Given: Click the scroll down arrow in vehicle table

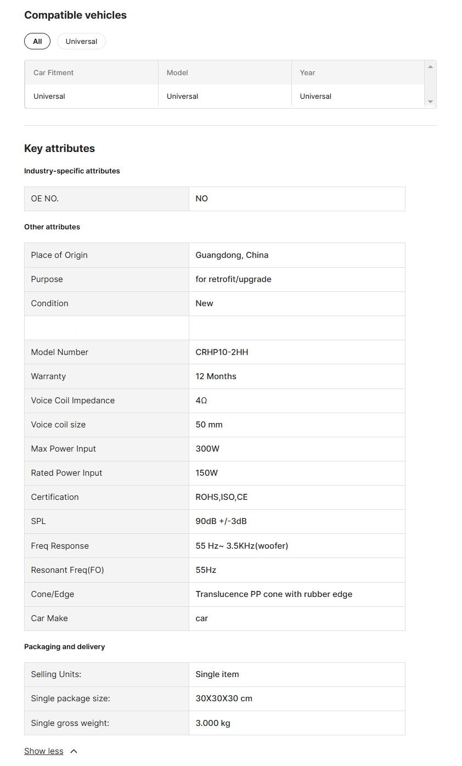Looking at the screenshot, I should point(430,102).
